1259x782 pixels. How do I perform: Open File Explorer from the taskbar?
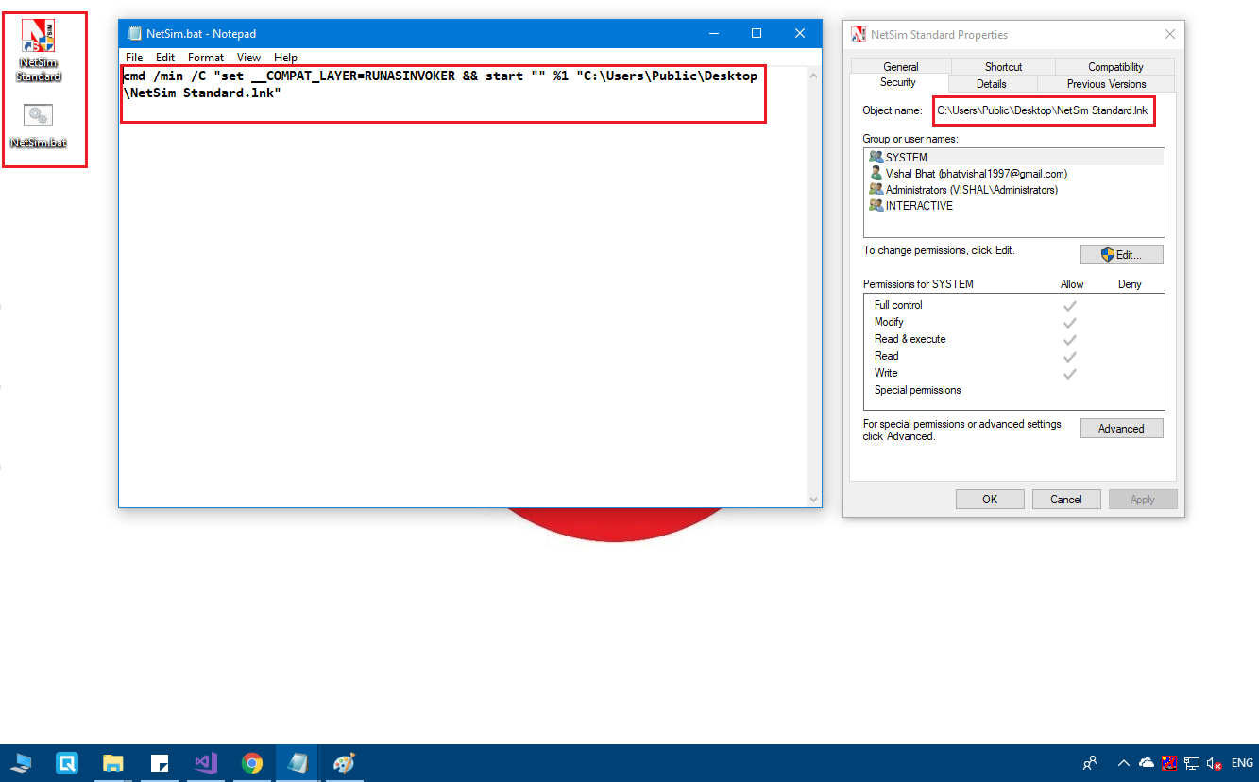click(113, 763)
